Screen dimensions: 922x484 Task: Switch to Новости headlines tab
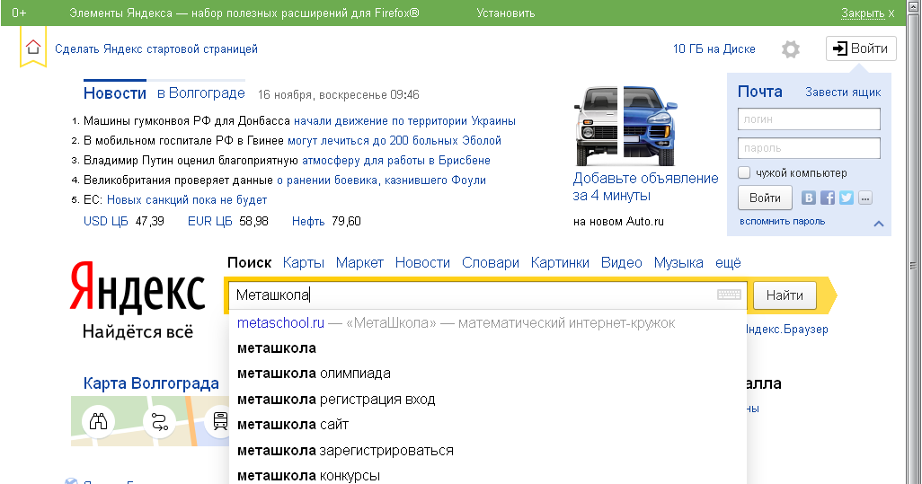coord(115,92)
